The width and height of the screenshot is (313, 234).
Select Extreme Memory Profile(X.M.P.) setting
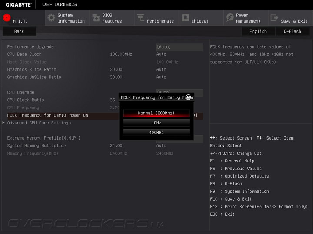pos(44,138)
